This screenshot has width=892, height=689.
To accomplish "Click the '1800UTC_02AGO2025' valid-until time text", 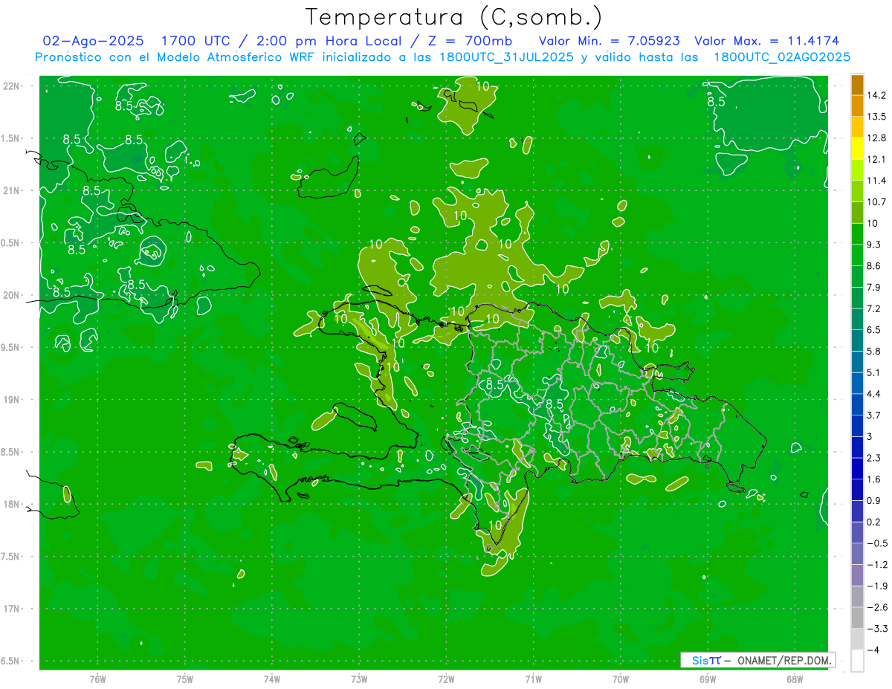I will (782, 57).
